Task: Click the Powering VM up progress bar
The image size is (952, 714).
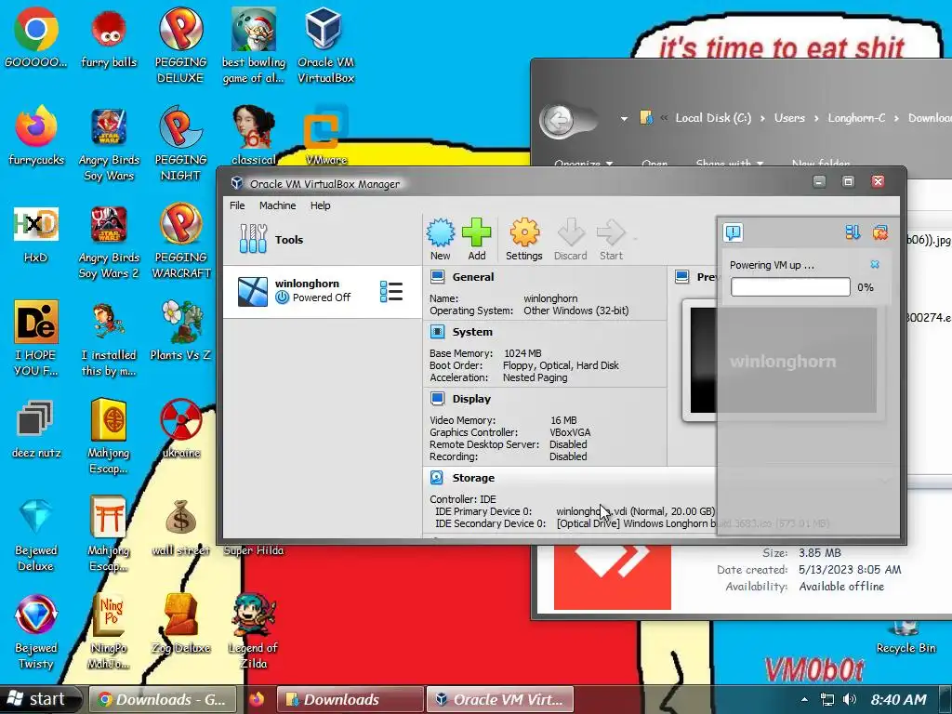Action: click(790, 287)
